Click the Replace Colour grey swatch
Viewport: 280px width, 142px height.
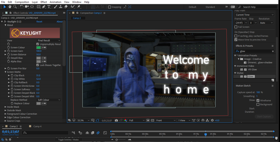point(38,103)
